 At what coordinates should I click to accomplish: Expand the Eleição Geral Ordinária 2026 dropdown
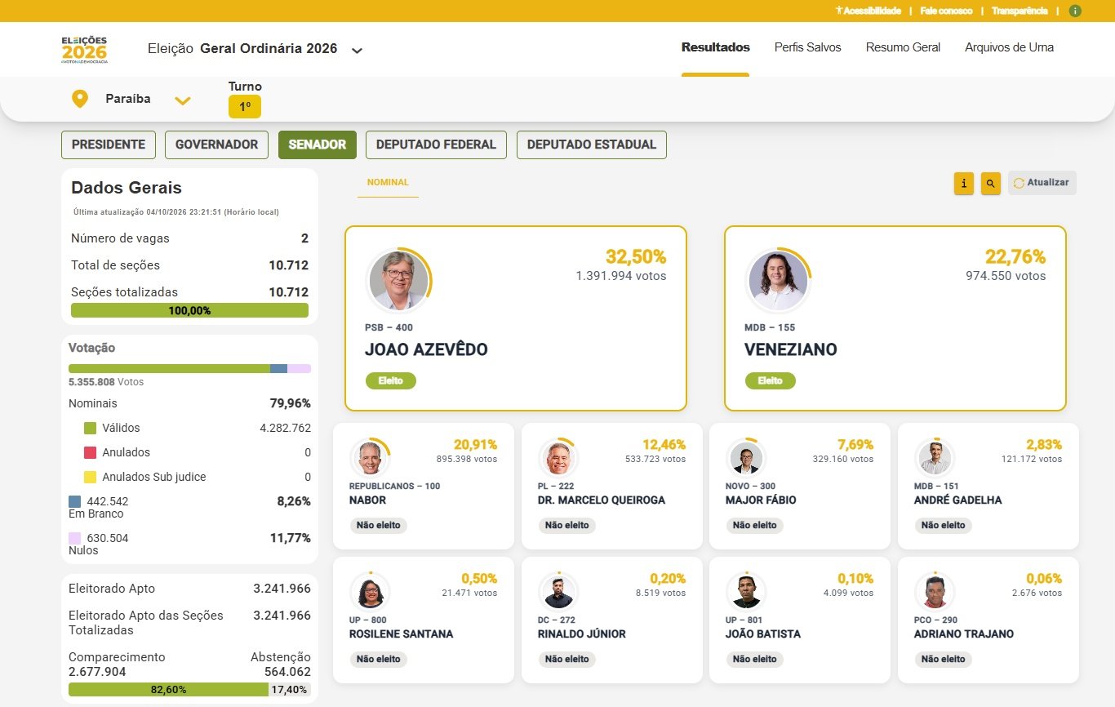[x=357, y=50]
